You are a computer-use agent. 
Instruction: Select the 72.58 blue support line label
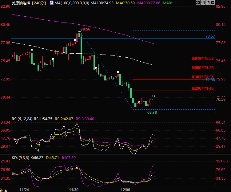(x=210, y=80)
